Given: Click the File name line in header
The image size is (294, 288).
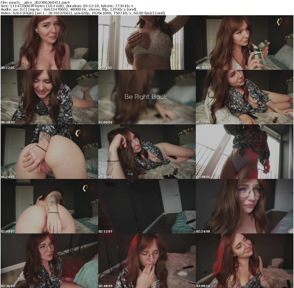Looking at the screenshot, I should tap(35, 2).
